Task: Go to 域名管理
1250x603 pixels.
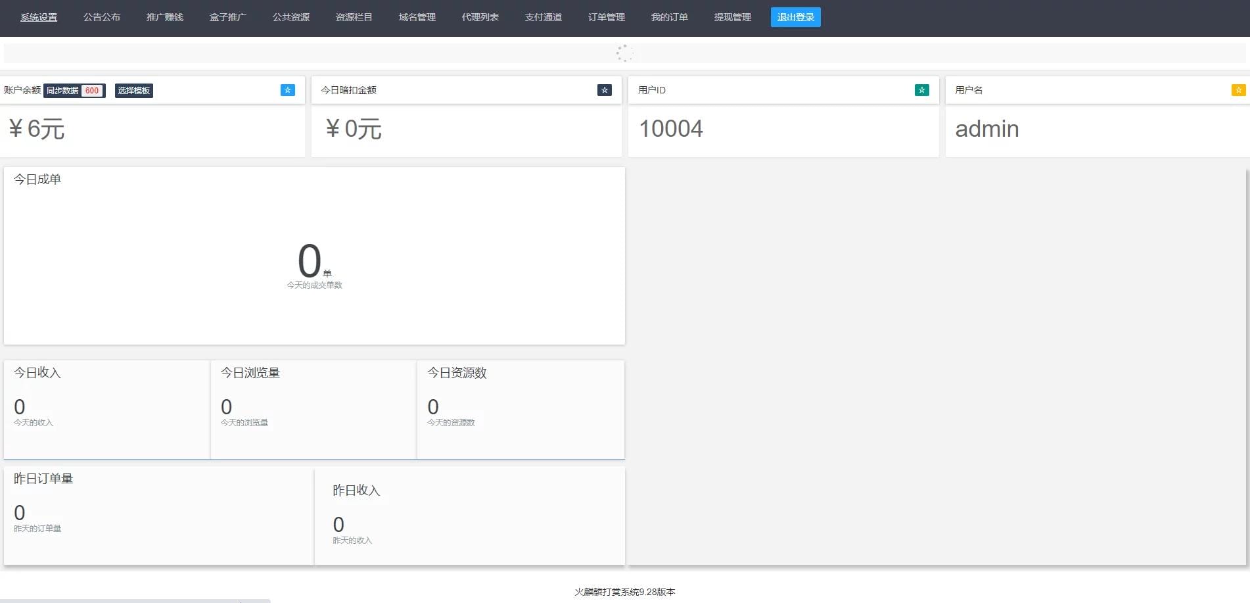Action: point(417,17)
